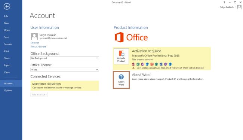Go back using the circled arrow

click(x=7, y=6)
